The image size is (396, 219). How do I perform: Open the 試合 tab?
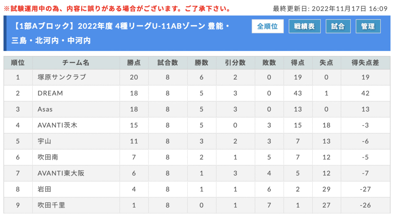pos(338,26)
